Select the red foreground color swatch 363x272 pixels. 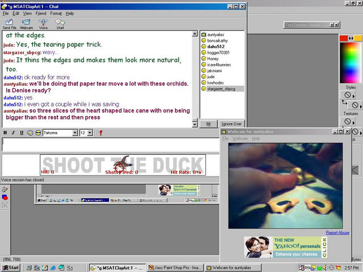tap(343, 38)
